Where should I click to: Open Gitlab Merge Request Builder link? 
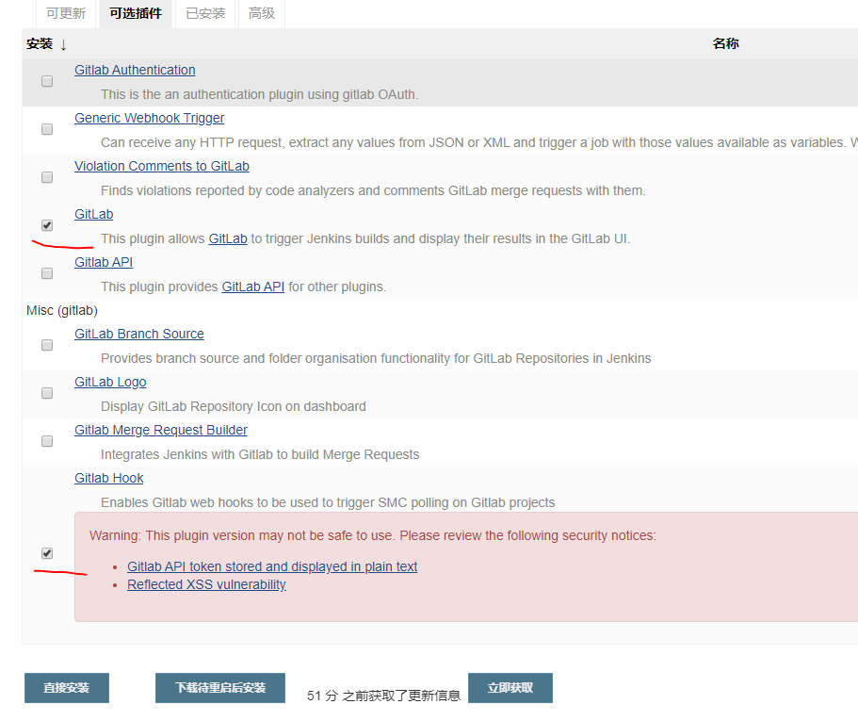click(161, 431)
